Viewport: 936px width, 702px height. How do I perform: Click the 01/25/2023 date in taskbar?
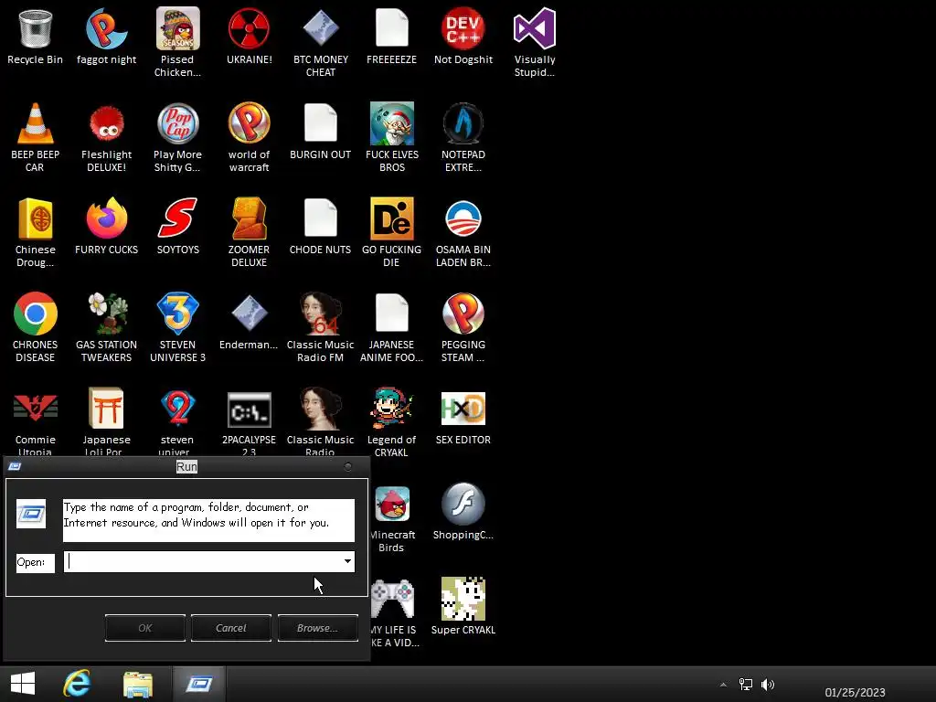[855, 693]
